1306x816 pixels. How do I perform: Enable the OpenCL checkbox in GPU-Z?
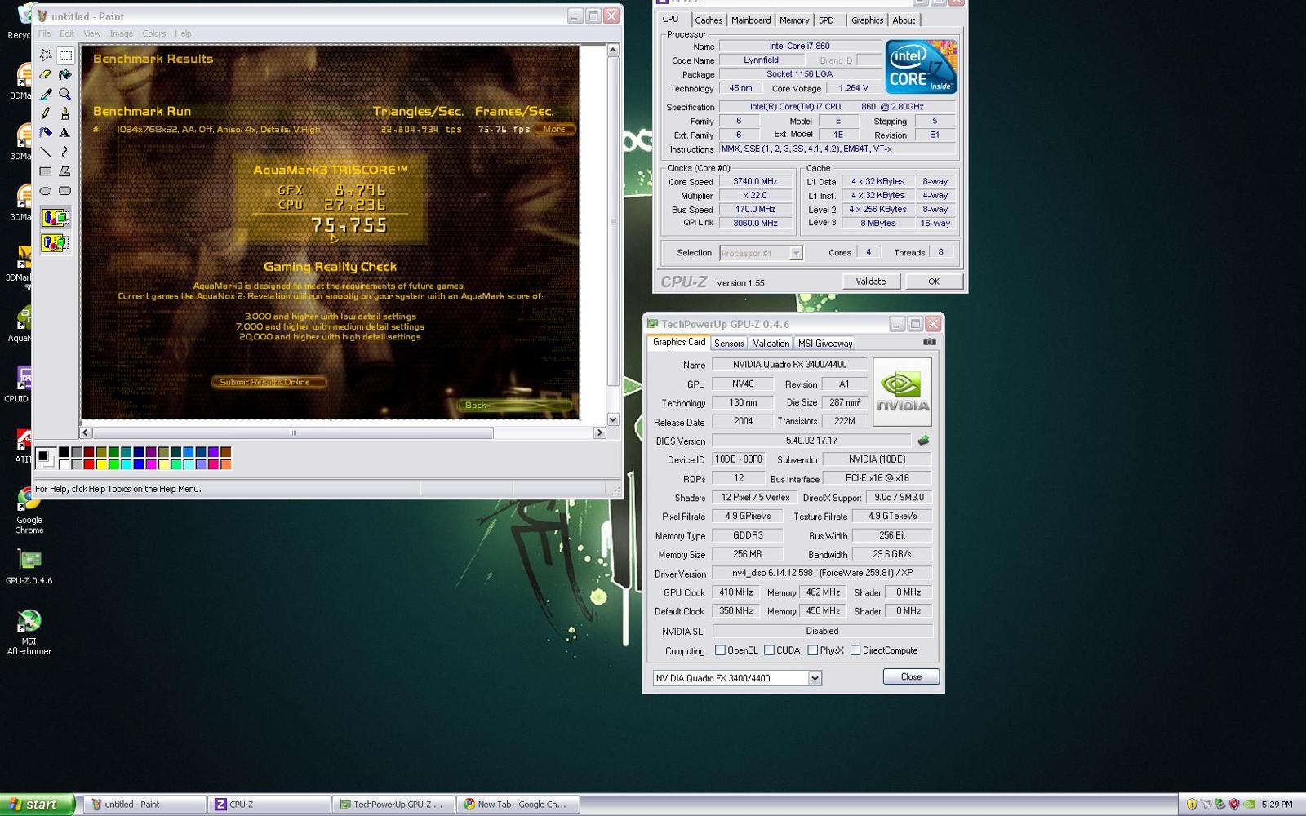pos(720,650)
